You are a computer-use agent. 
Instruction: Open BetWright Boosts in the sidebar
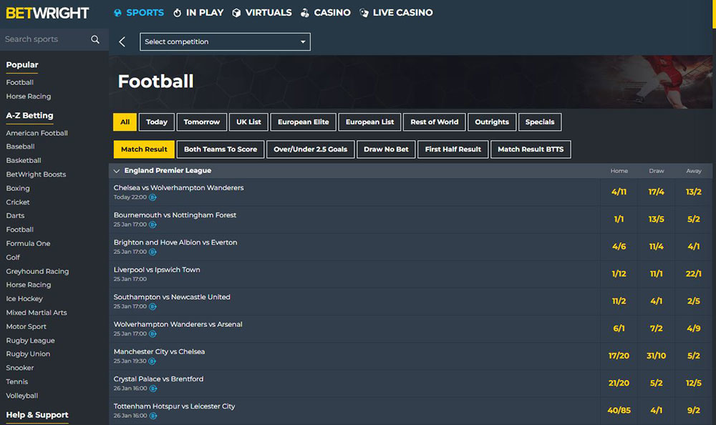36,175
